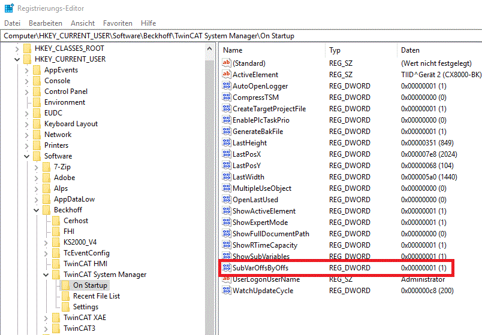Click the LastHeight DWORD icon
Image resolution: width=482 pixels, height=335 pixels.
pos(227,142)
